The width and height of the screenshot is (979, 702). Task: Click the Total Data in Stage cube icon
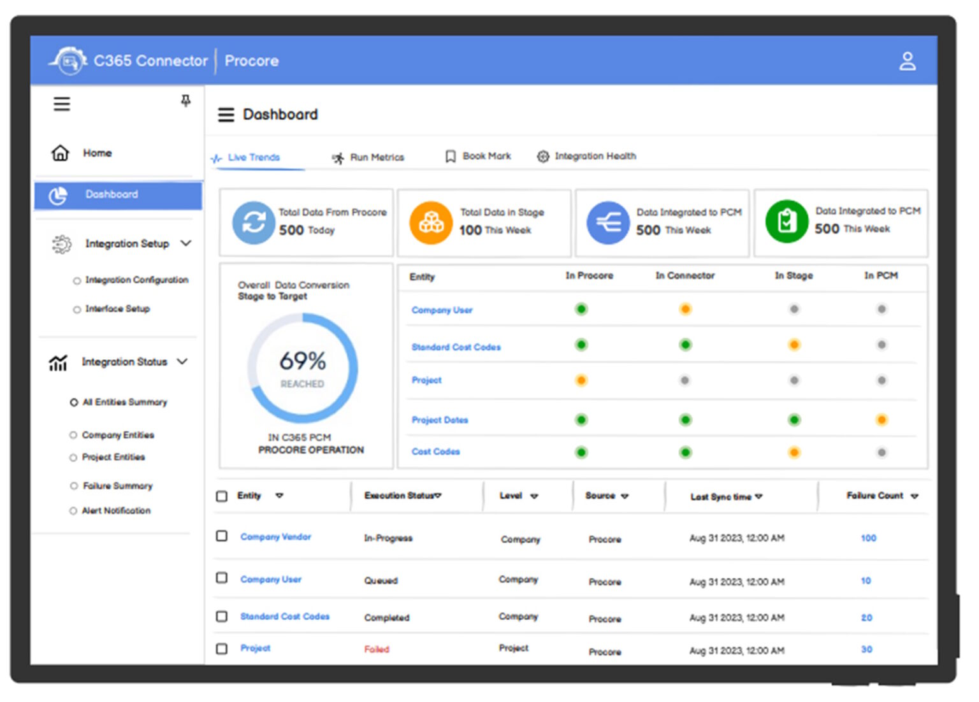pos(431,223)
